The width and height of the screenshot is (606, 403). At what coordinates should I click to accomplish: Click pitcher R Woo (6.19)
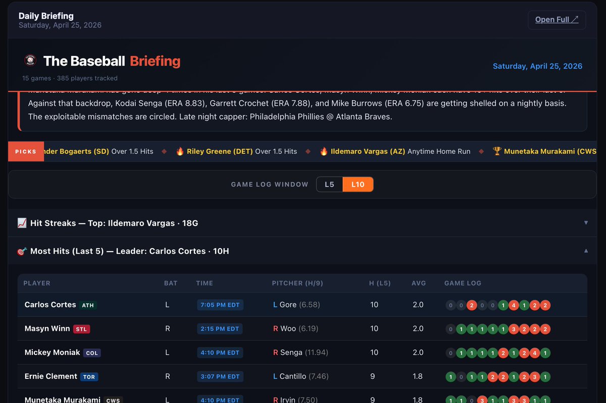point(296,328)
